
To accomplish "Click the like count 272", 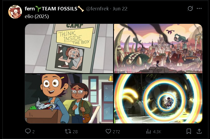I will [116, 132].
